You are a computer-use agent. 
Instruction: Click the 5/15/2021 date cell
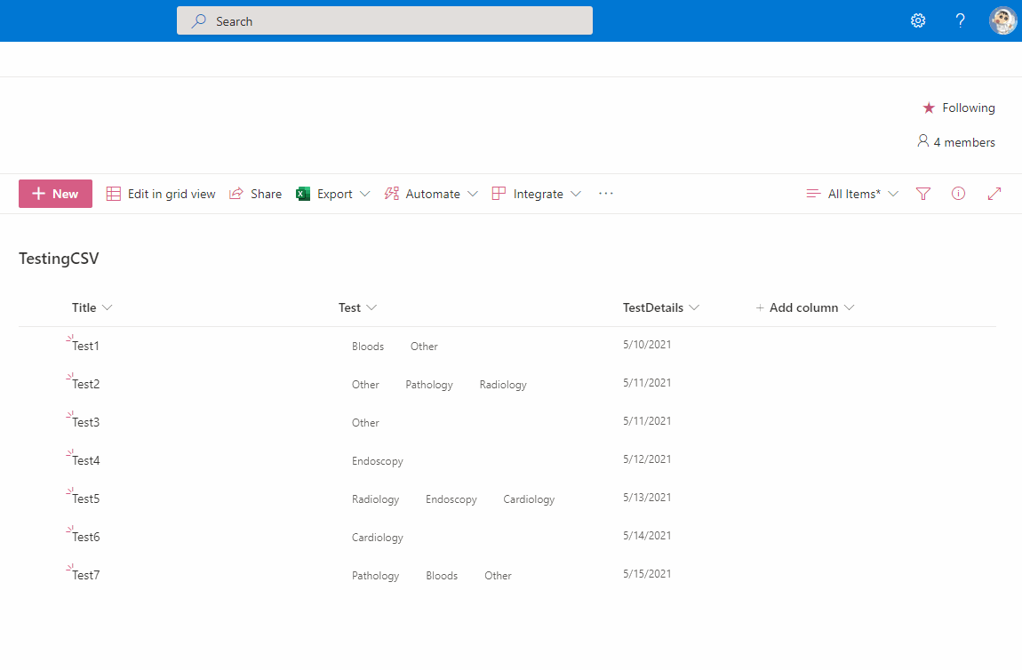pos(647,573)
